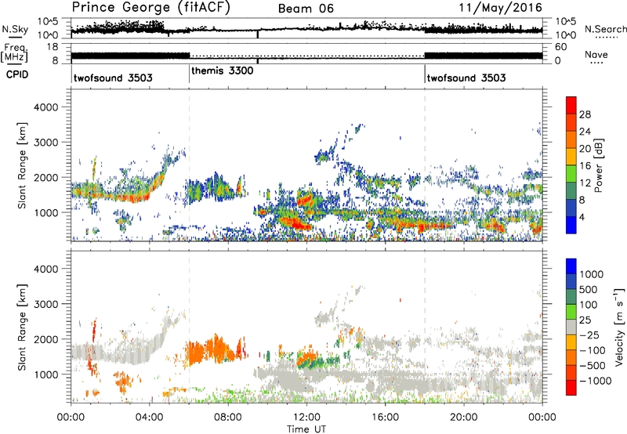Viewport: 627px width, 434px height.
Task: Click the red bottom segment of Velocity colorbar
Action: click(571, 388)
